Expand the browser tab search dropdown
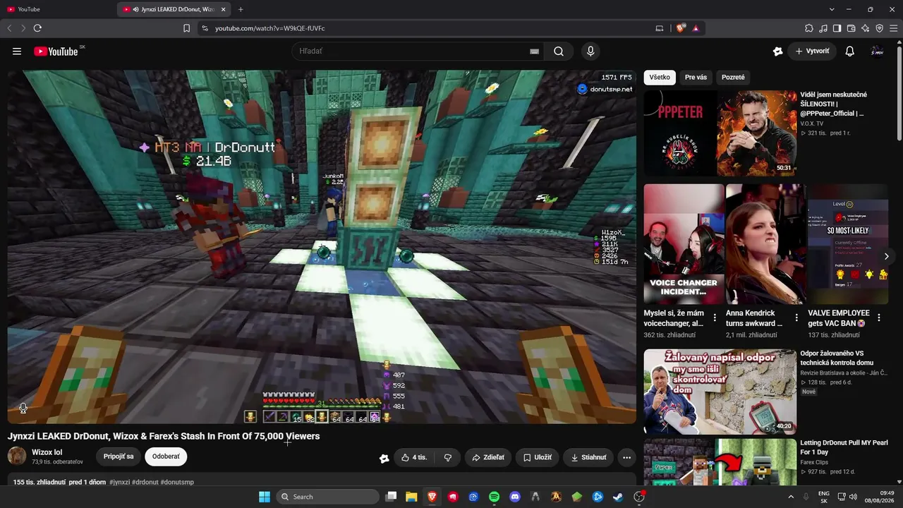The width and height of the screenshot is (903, 508). [x=832, y=9]
